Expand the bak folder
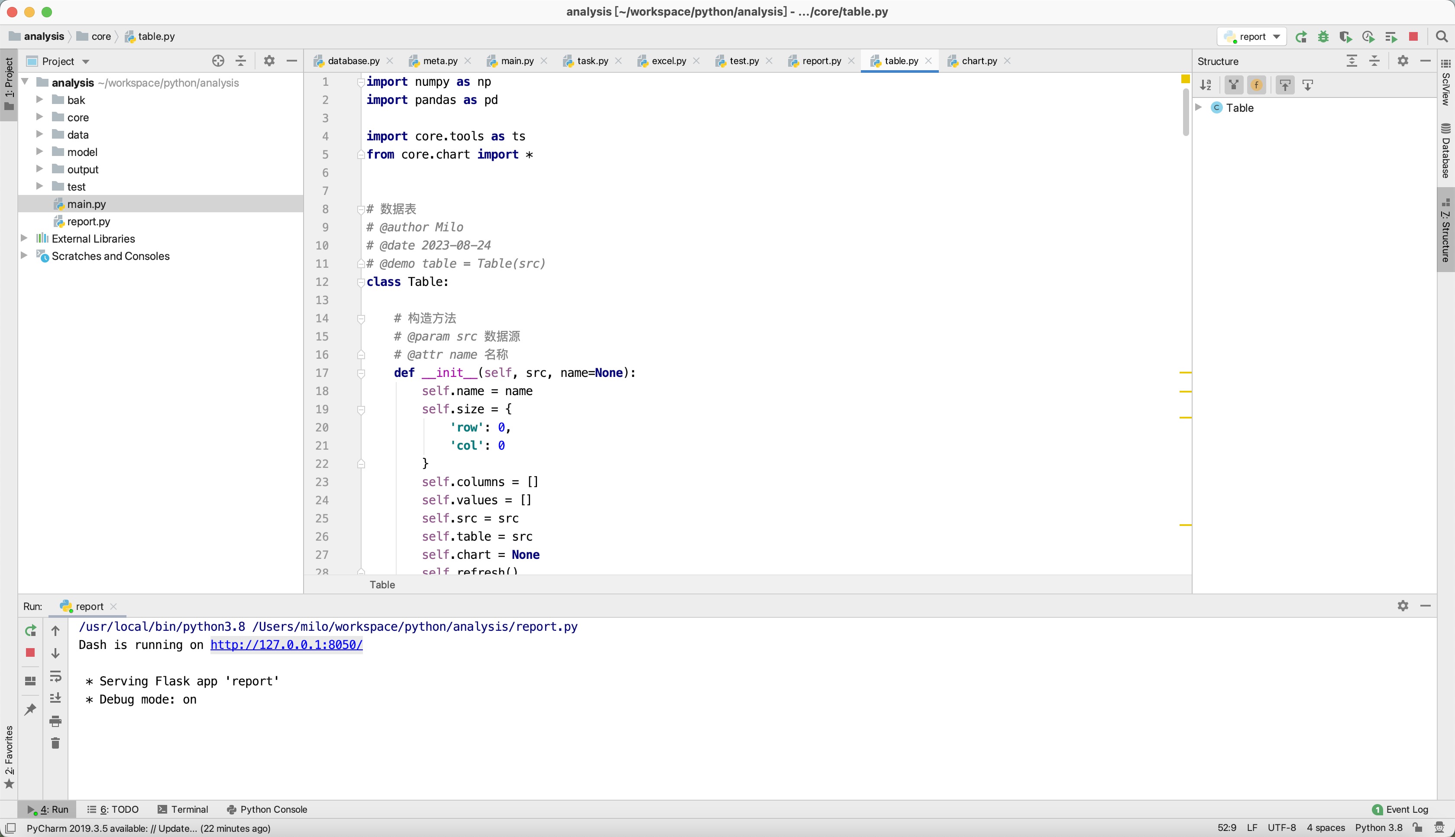 tap(40, 100)
